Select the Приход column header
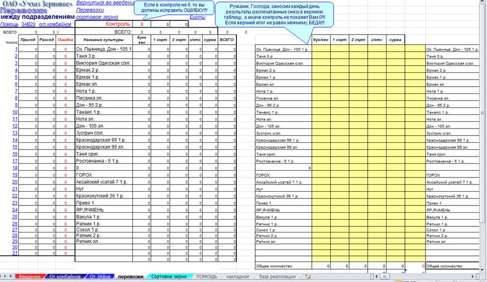The width and height of the screenshot is (487, 282). [28, 40]
